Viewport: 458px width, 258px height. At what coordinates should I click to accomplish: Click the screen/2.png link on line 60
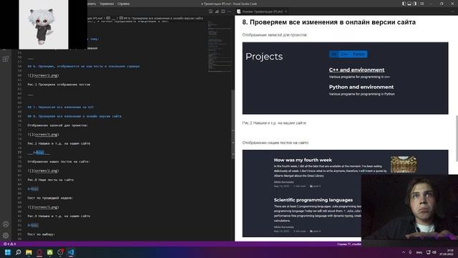click(46, 75)
